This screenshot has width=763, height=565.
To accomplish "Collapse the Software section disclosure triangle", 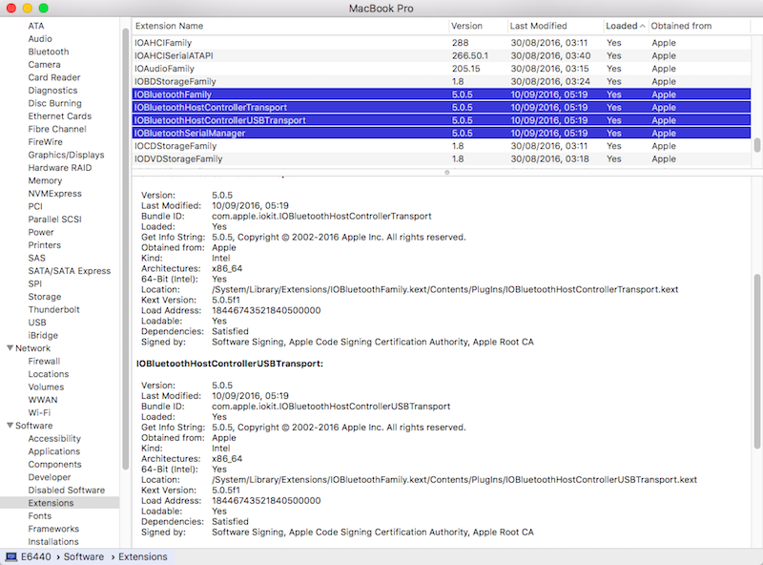I will 10,426.
